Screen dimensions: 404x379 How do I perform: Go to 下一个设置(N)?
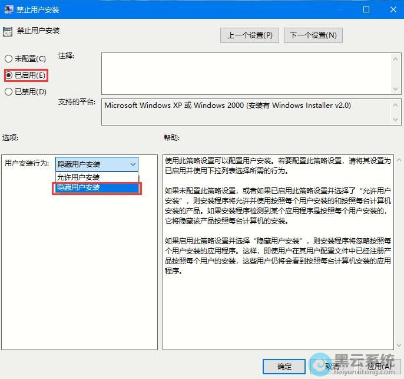[x=313, y=35]
